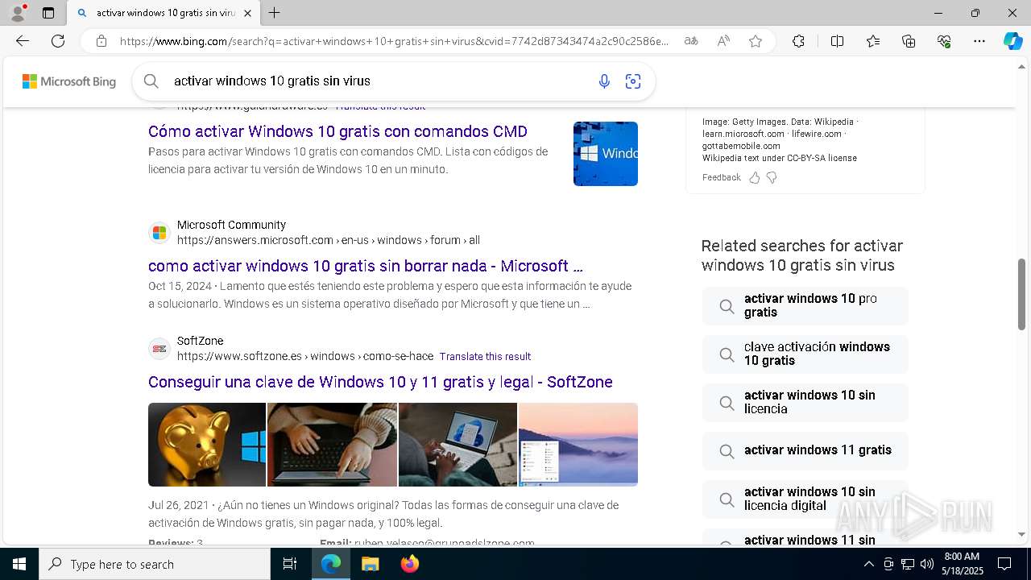Open the foggy landscape desktop image
This screenshot has height=580, width=1031.
point(578,445)
